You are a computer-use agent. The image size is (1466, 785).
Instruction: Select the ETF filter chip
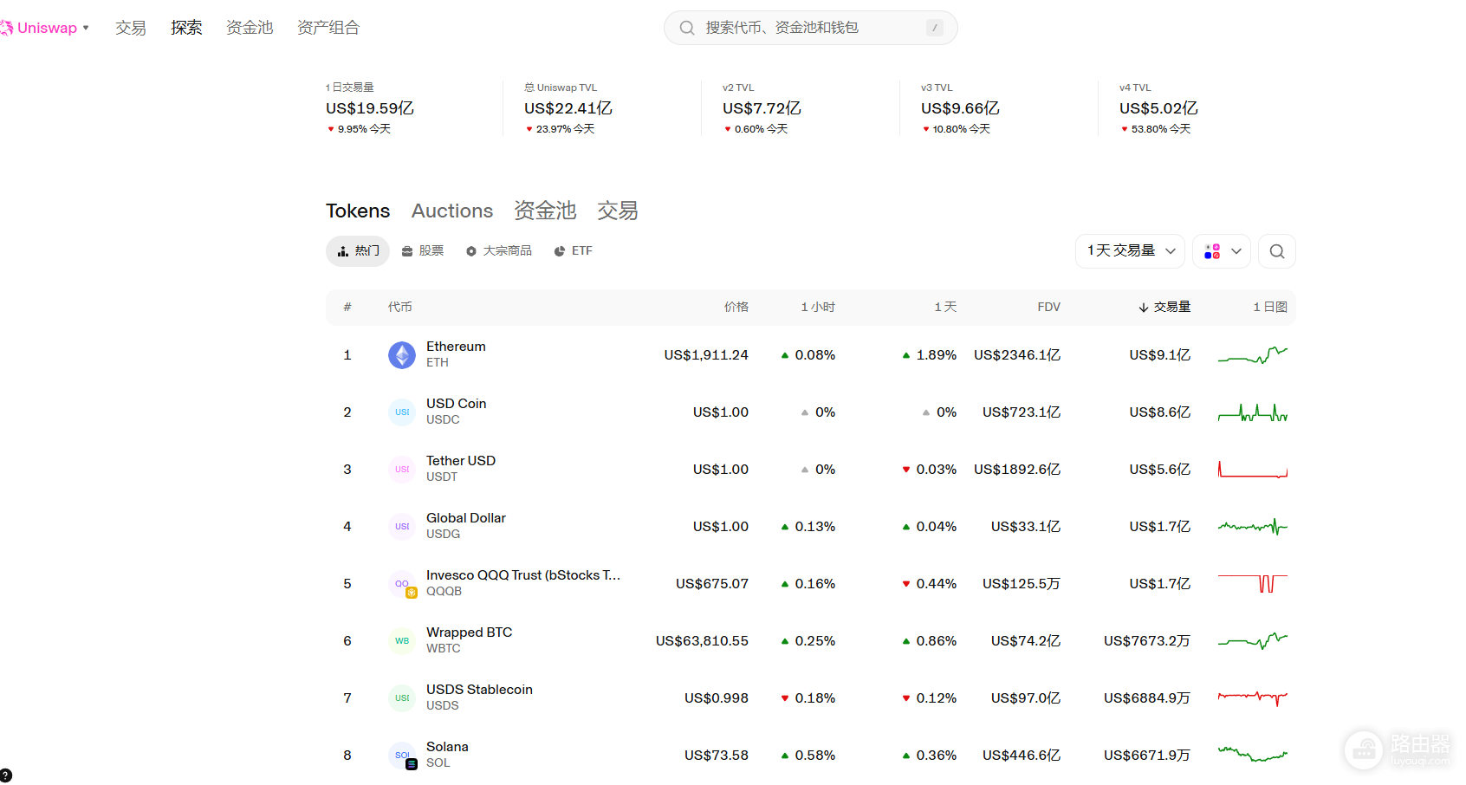point(574,251)
